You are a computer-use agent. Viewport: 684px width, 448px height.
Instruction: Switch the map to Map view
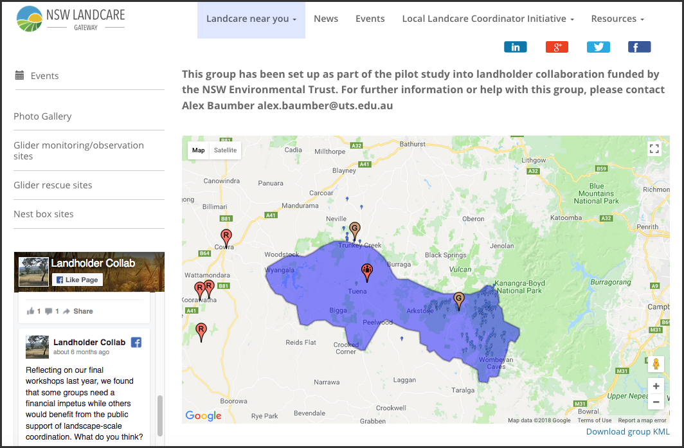tap(198, 150)
